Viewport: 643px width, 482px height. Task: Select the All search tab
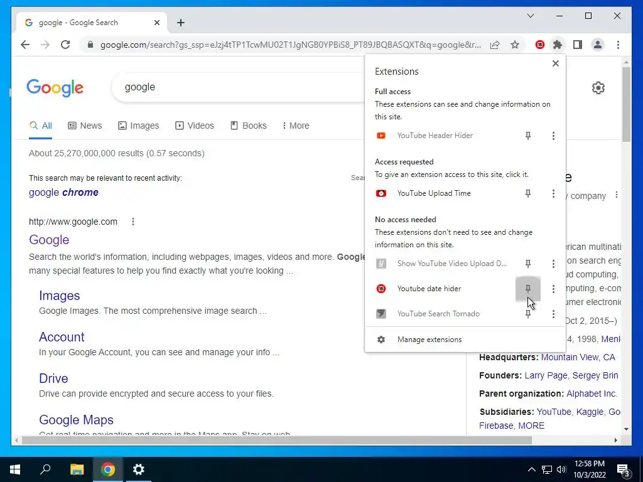click(41, 126)
